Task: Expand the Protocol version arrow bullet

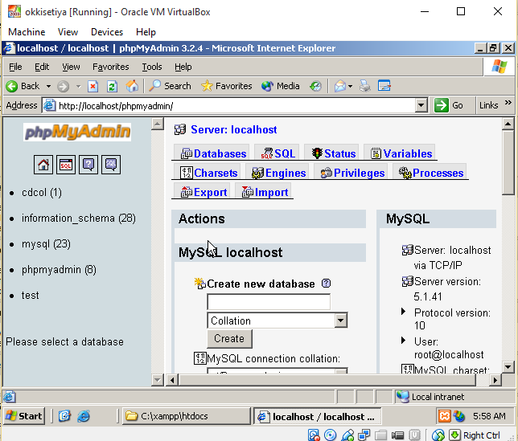Action: 403,312
